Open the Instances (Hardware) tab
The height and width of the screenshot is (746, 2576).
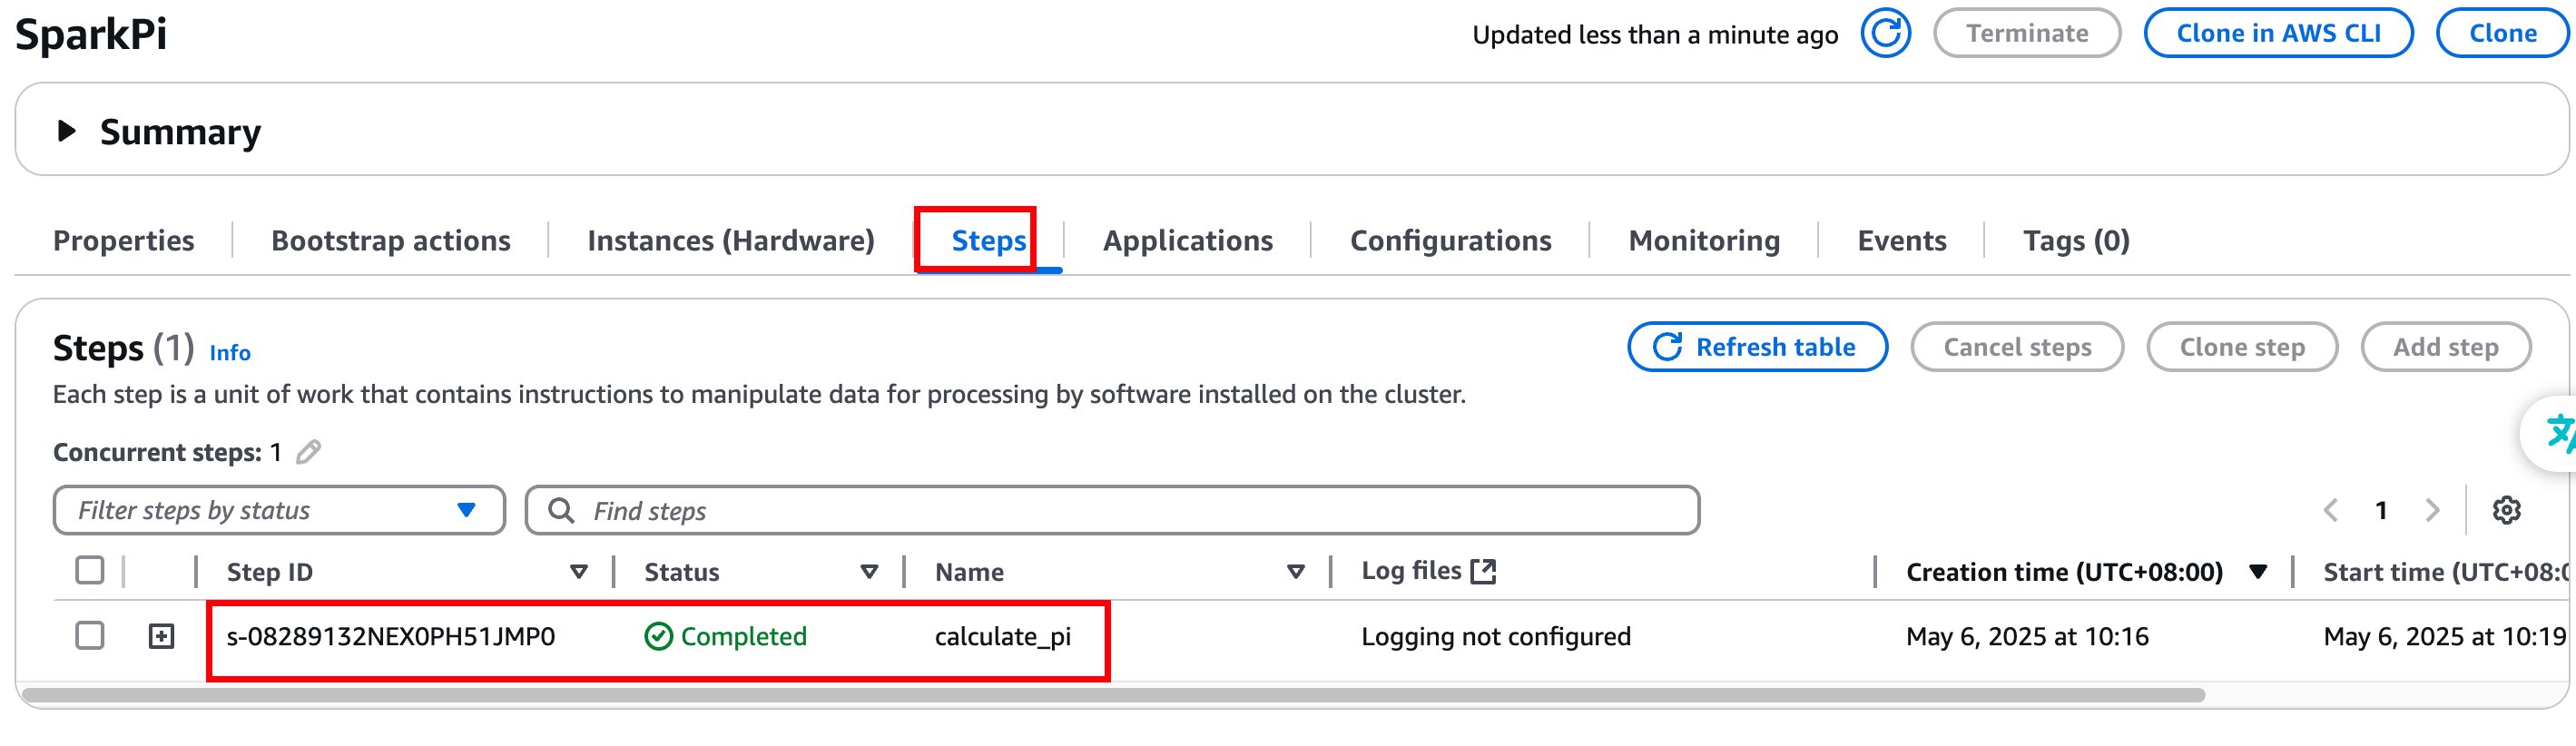[x=731, y=240]
